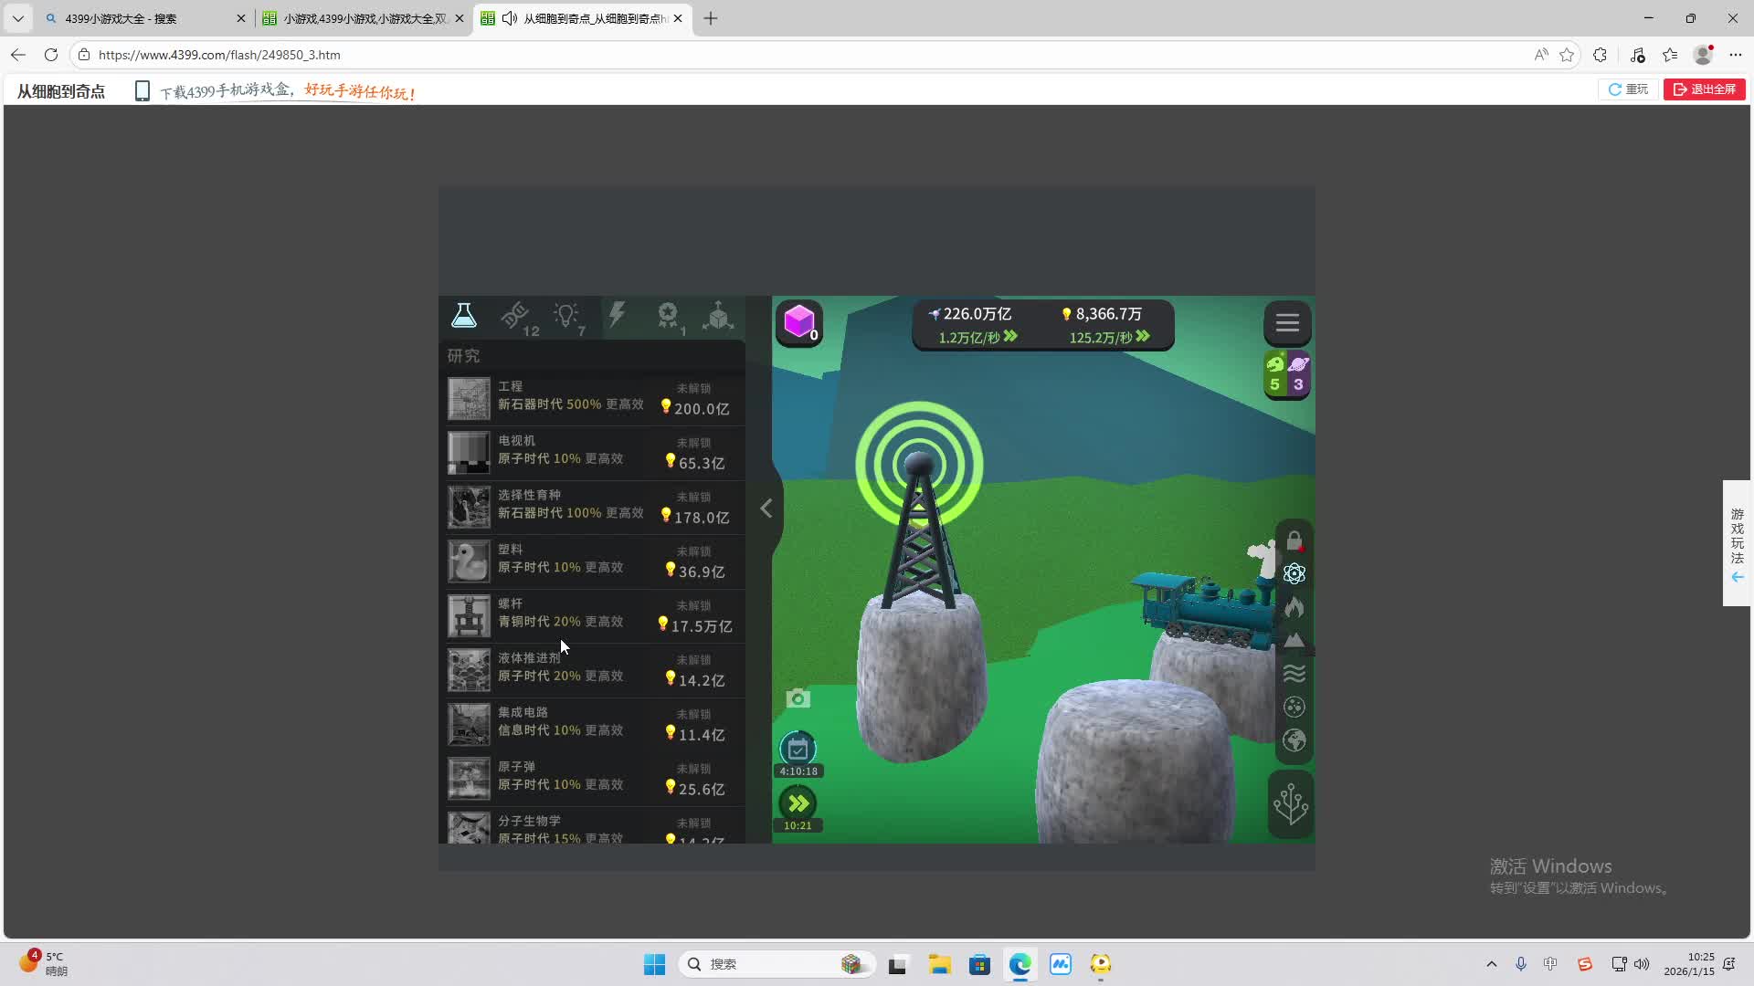Switch to the DNA generators tab
Screen dimensions: 1754x986
pyautogui.click(x=516, y=317)
